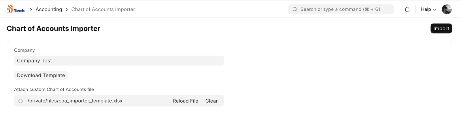This screenshot has width=461, height=118.
Task: Expand the Help dropdown menu
Action: click(x=426, y=9)
